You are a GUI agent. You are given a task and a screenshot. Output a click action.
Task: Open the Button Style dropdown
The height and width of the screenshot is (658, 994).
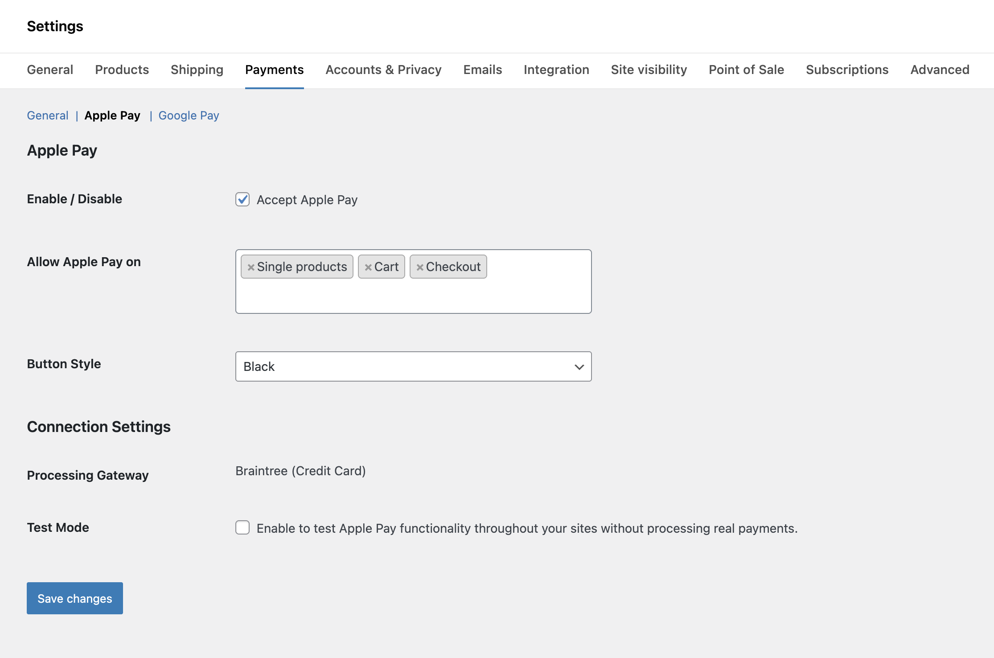[x=413, y=366]
